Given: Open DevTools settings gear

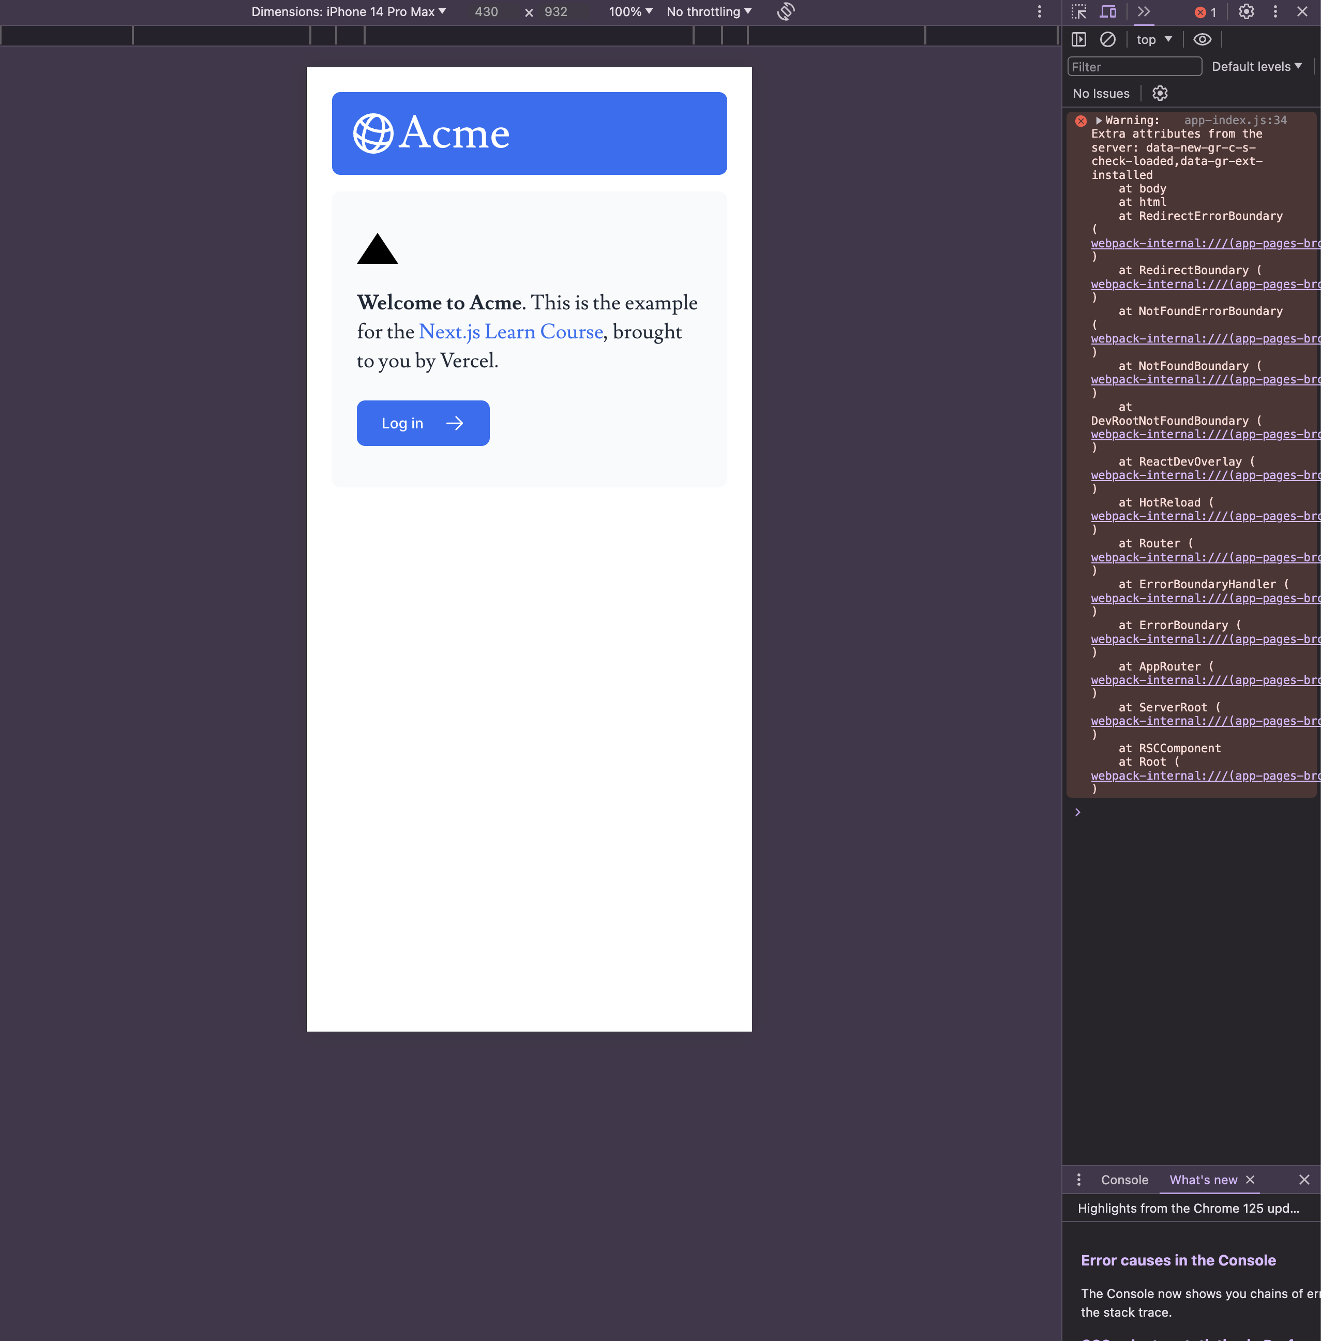Looking at the screenshot, I should pos(1246,12).
